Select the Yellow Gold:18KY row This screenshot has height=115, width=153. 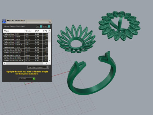click(x=25, y=42)
